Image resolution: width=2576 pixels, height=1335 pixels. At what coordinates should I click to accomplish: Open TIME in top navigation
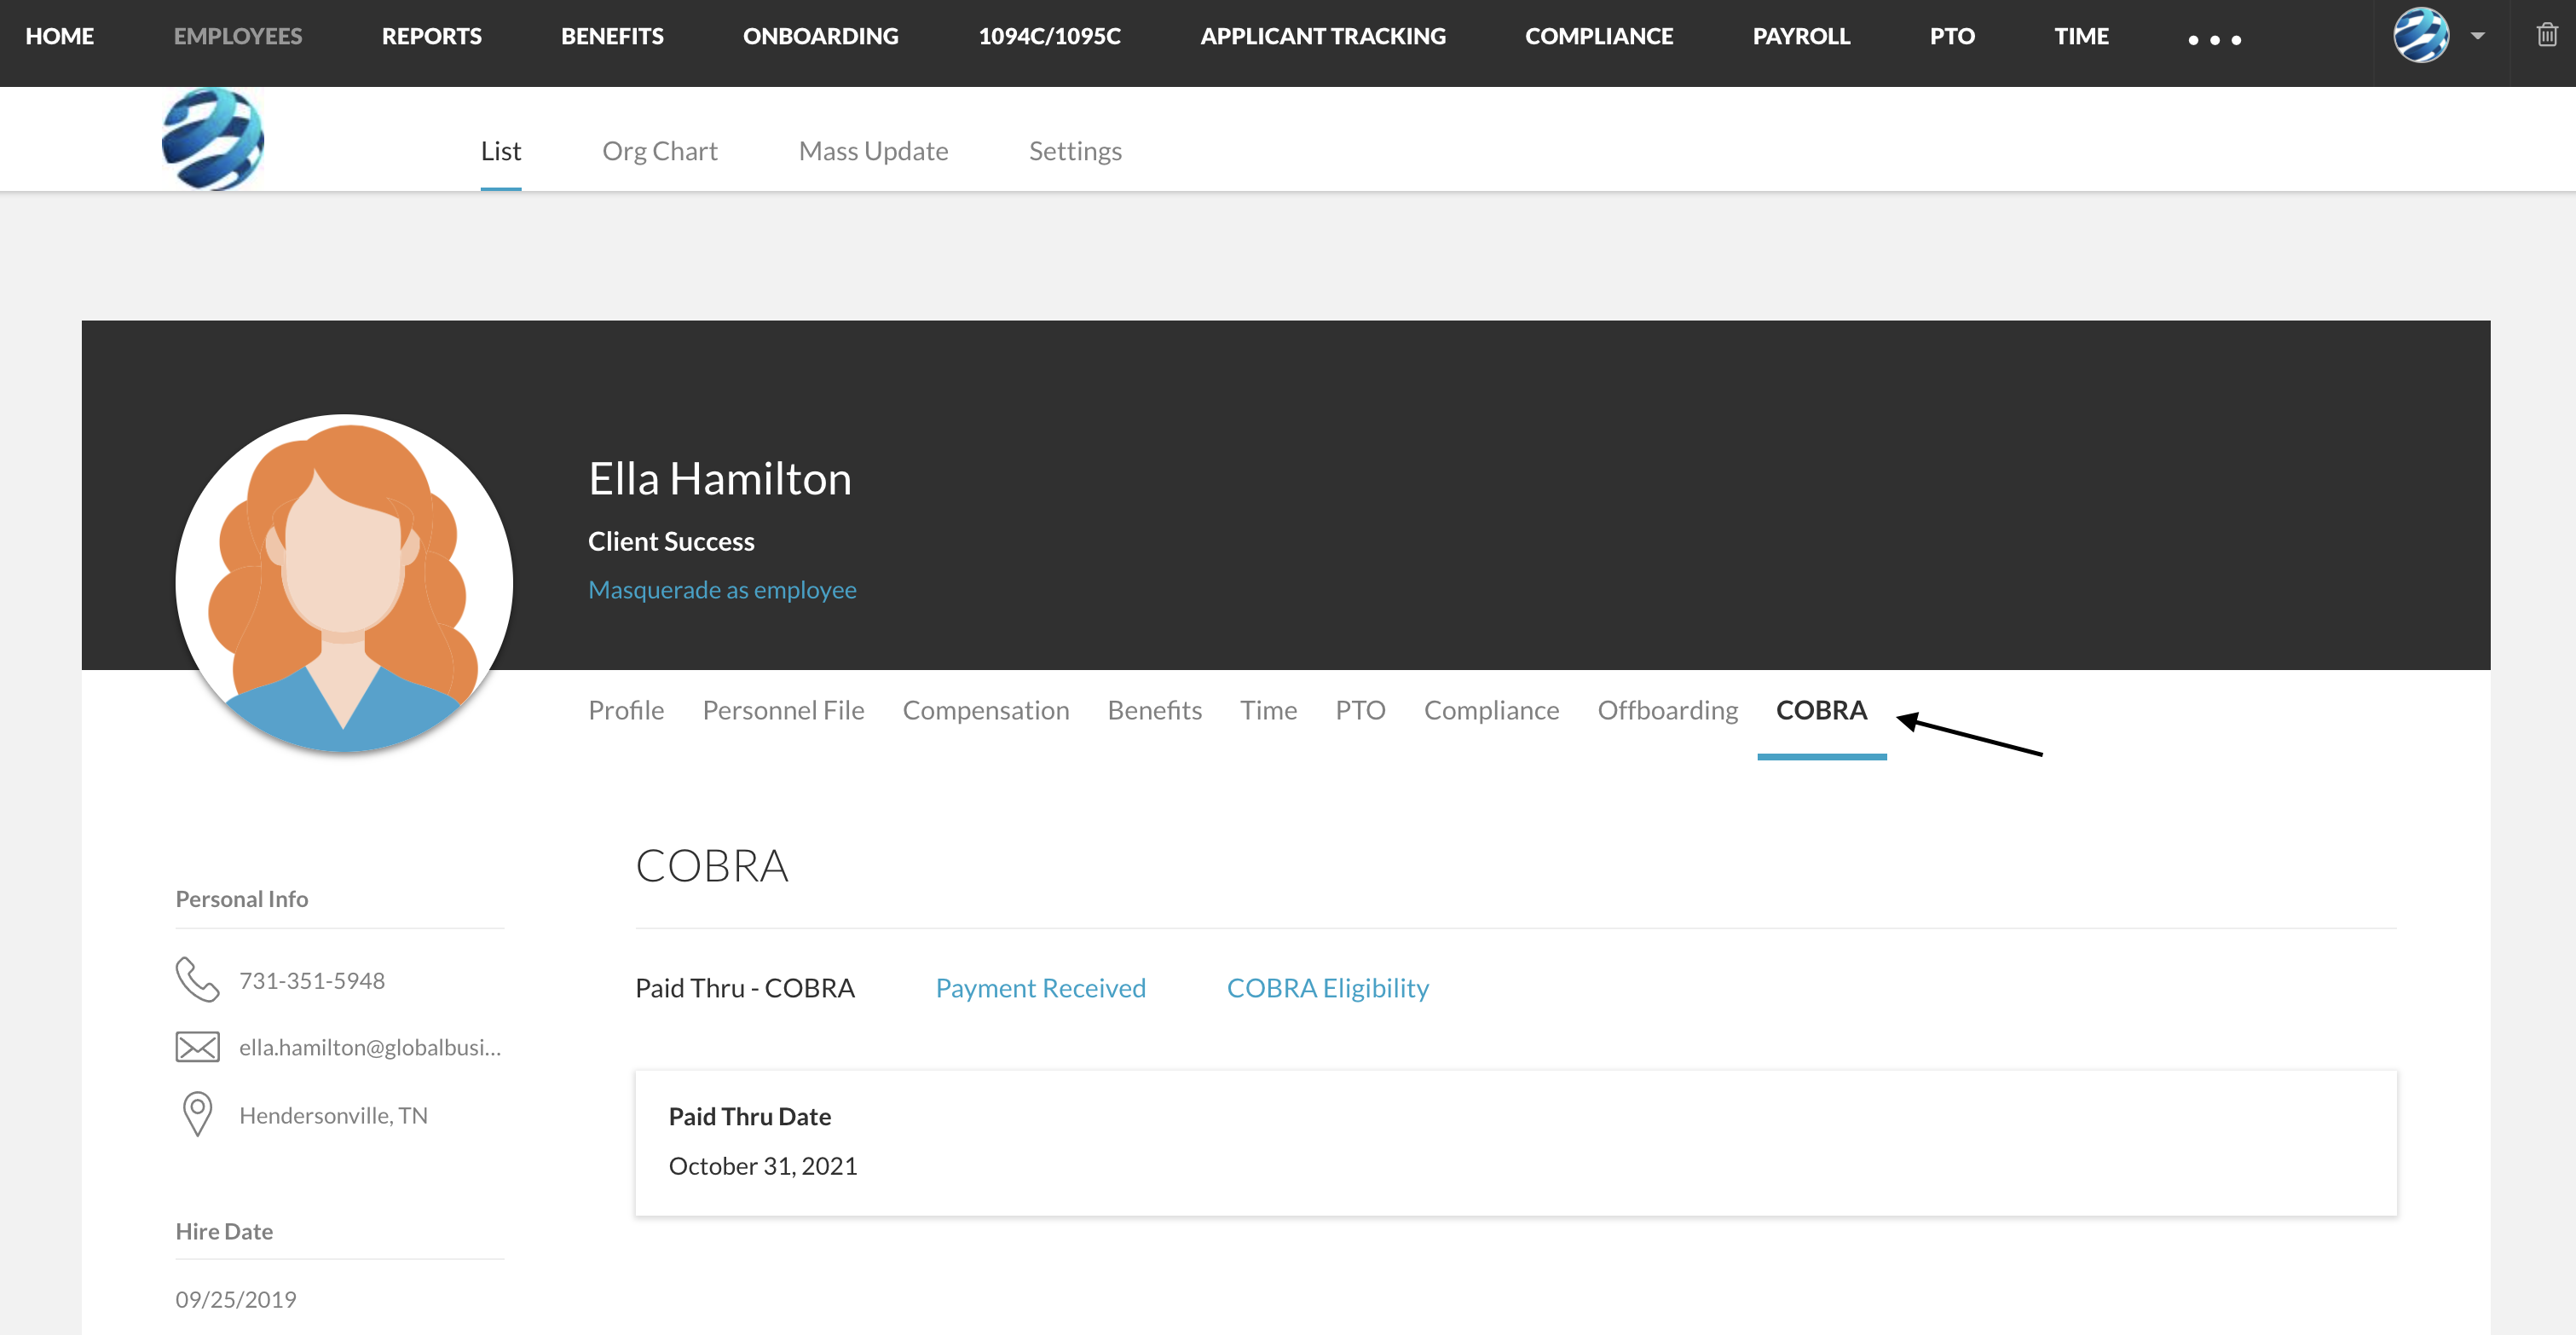(x=2081, y=36)
